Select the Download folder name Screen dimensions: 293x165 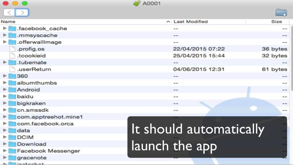click(x=31, y=144)
